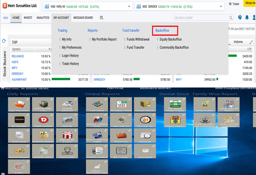Image resolution: width=256 pixels, height=175 pixels.
Task: Open the CIRCULAR link in backoffice header
Action: coord(115,88)
